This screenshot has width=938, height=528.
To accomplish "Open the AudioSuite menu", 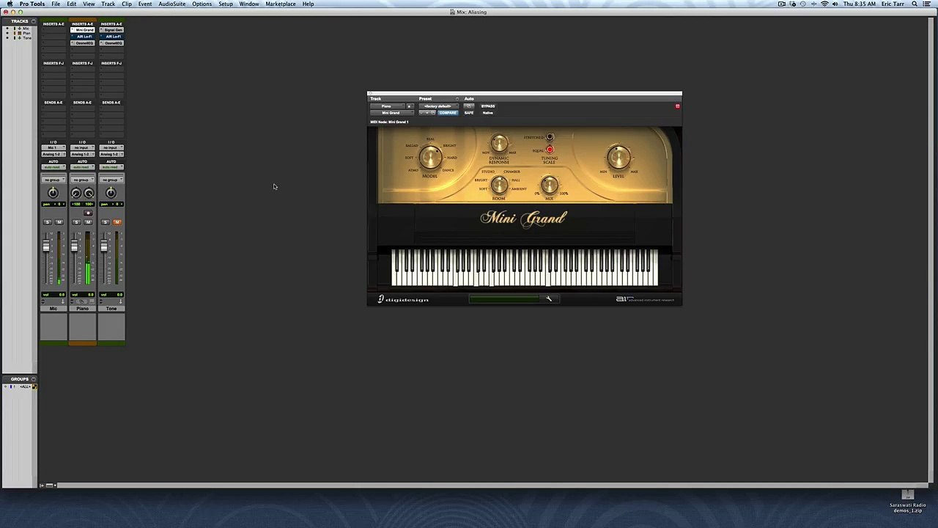I will click(172, 4).
